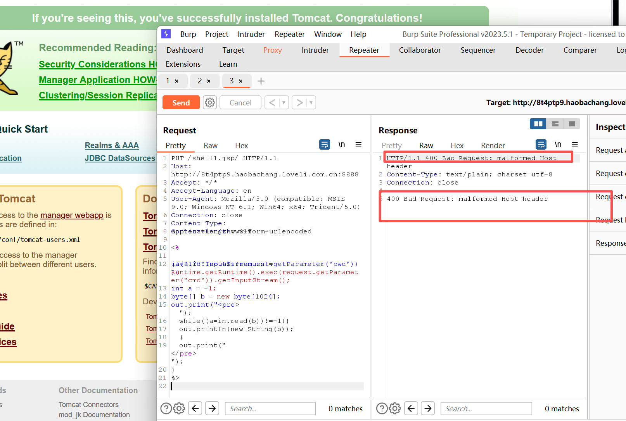Toggle response non-printable characters \n icon

558,145
